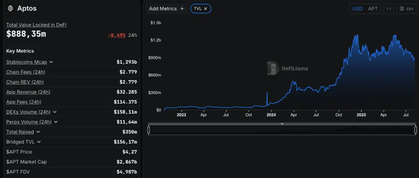
Task: Download chart data as .csv
Action: click(406, 9)
